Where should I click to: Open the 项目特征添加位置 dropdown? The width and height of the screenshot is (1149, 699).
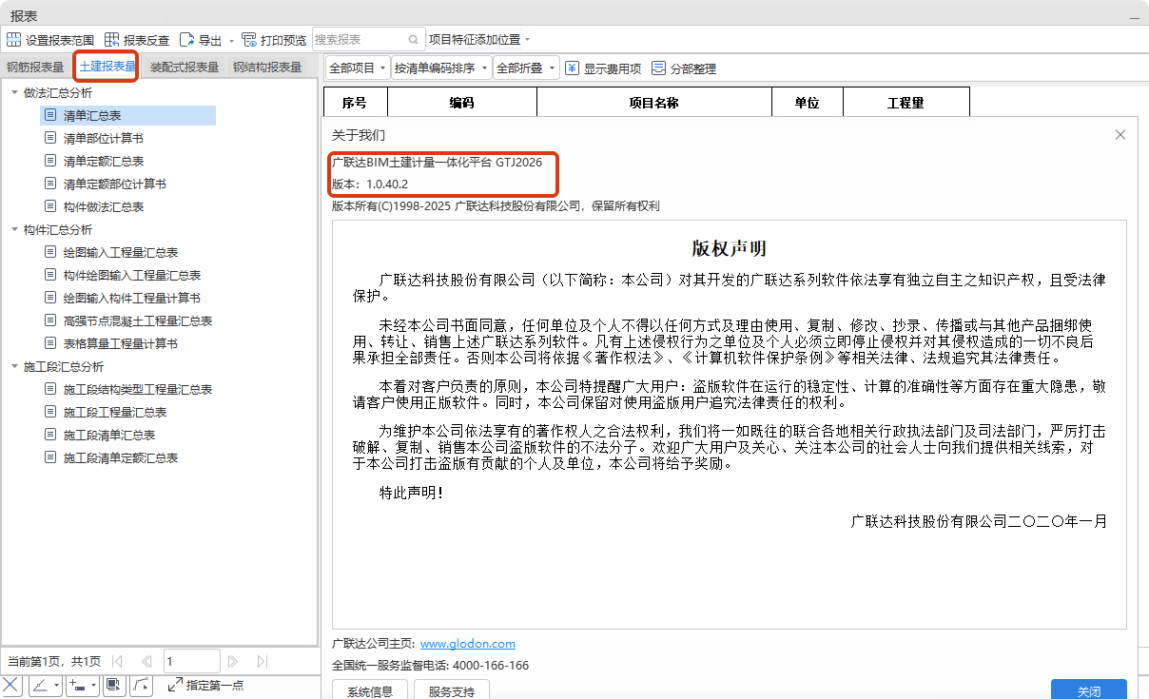pyautogui.click(x=479, y=40)
